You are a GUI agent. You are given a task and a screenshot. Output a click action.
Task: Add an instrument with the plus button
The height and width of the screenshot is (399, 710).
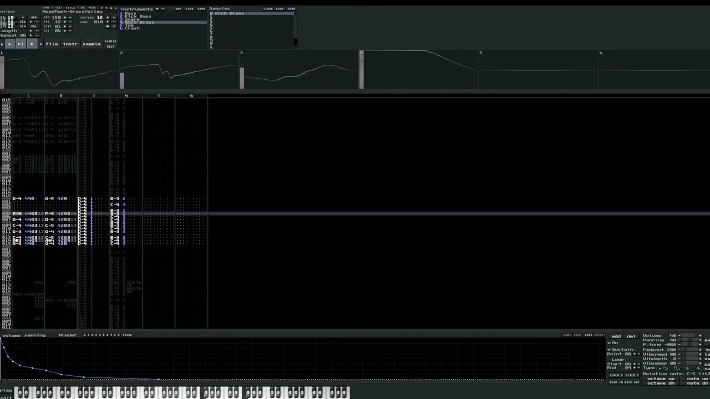coord(157,8)
